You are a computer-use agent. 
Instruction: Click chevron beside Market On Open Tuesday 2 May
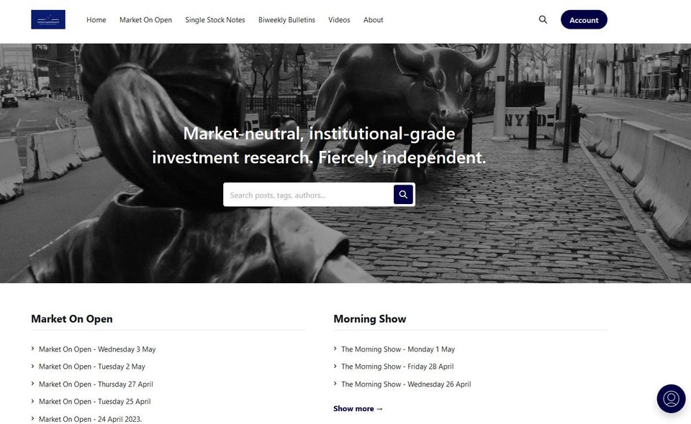[x=32, y=366]
